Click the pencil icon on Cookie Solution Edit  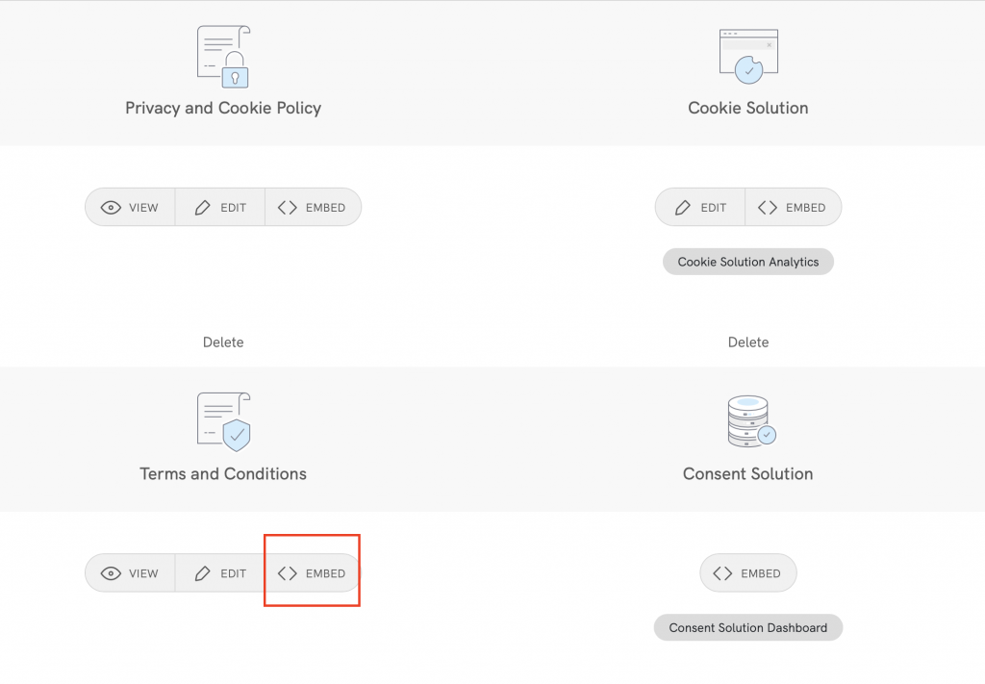tap(685, 207)
